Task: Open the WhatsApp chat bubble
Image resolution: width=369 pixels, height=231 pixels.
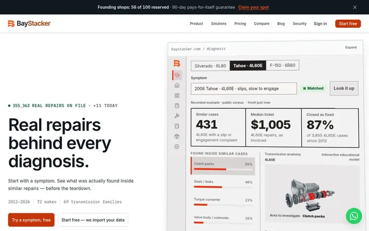Action: (354, 216)
